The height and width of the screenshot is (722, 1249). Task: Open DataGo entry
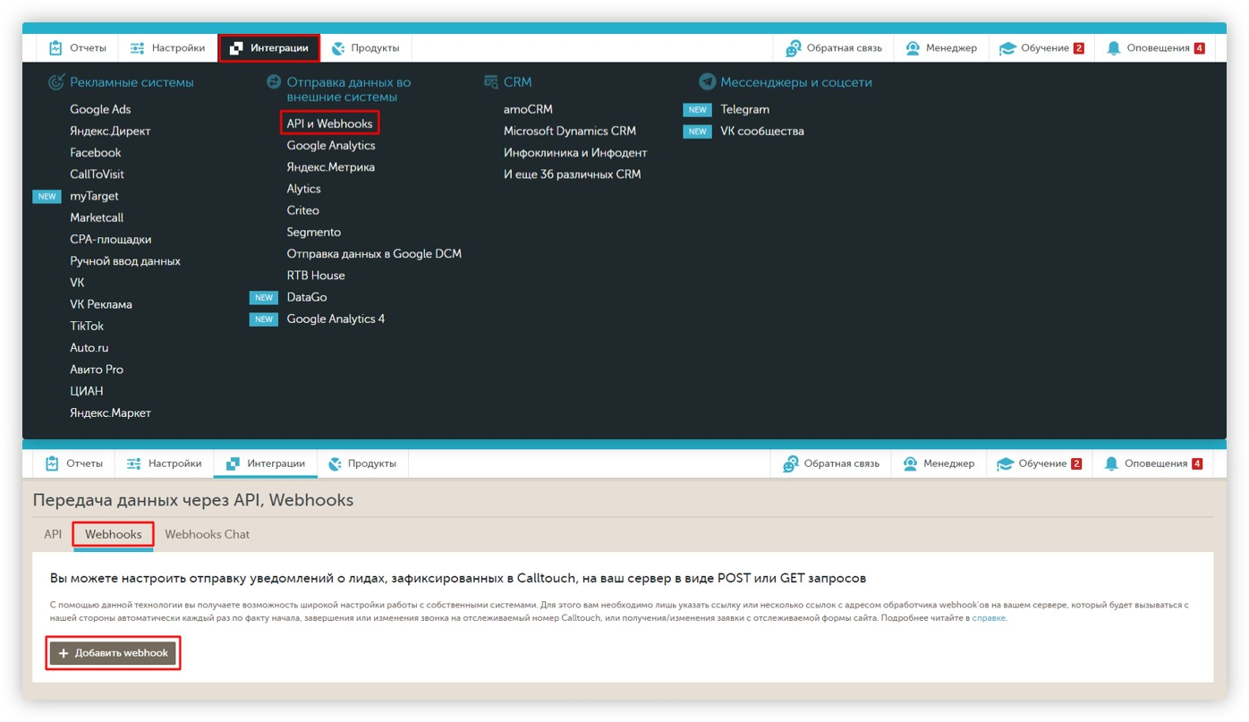[x=307, y=297]
